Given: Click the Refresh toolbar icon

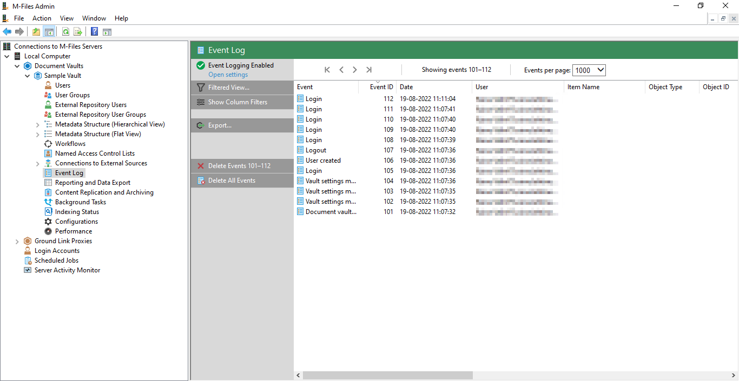Looking at the screenshot, I should (x=65, y=32).
